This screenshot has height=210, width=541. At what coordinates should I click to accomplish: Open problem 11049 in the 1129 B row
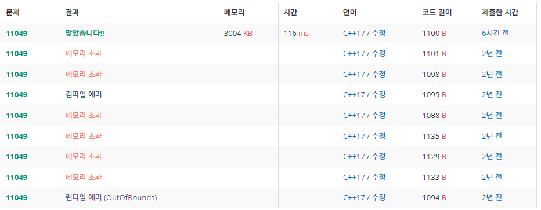pyautogui.click(x=17, y=156)
